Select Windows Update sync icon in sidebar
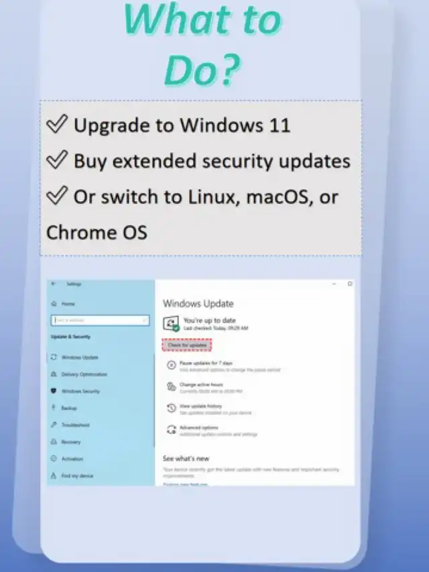This screenshot has width=429, height=572. [x=54, y=357]
